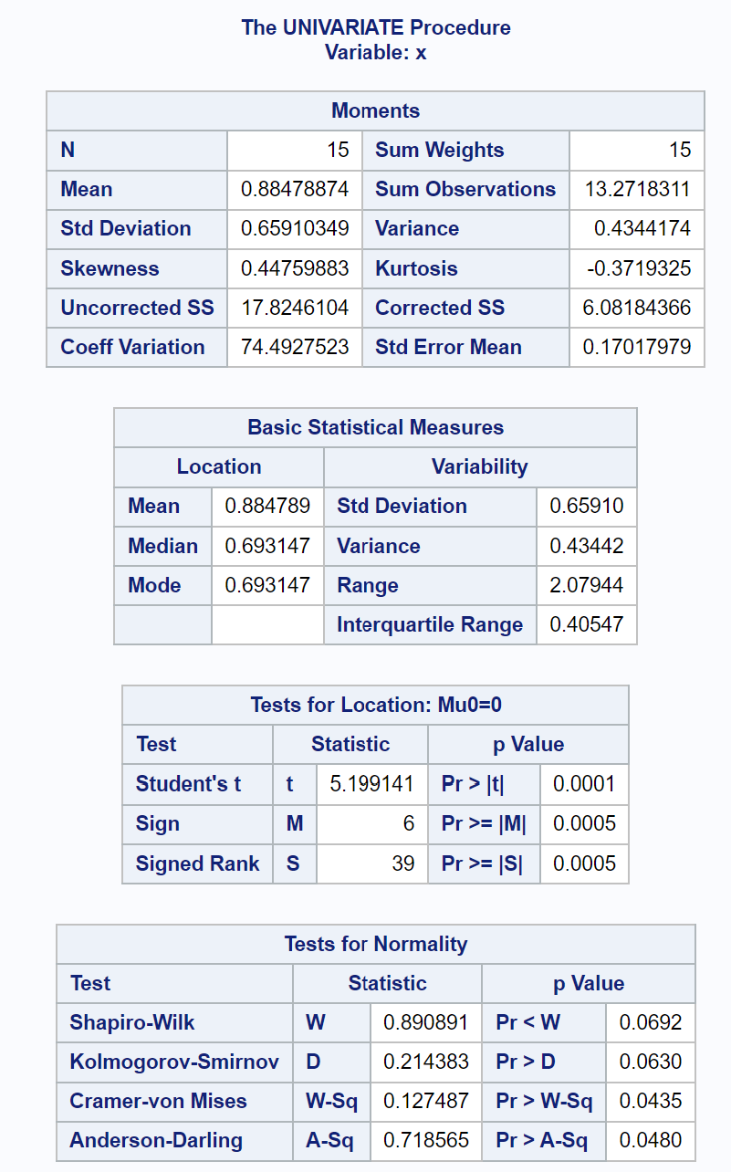This screenshot has width=731, height=1172.
Task: Click the Basic Measures Mean value 0.884789
Action: 267,507
